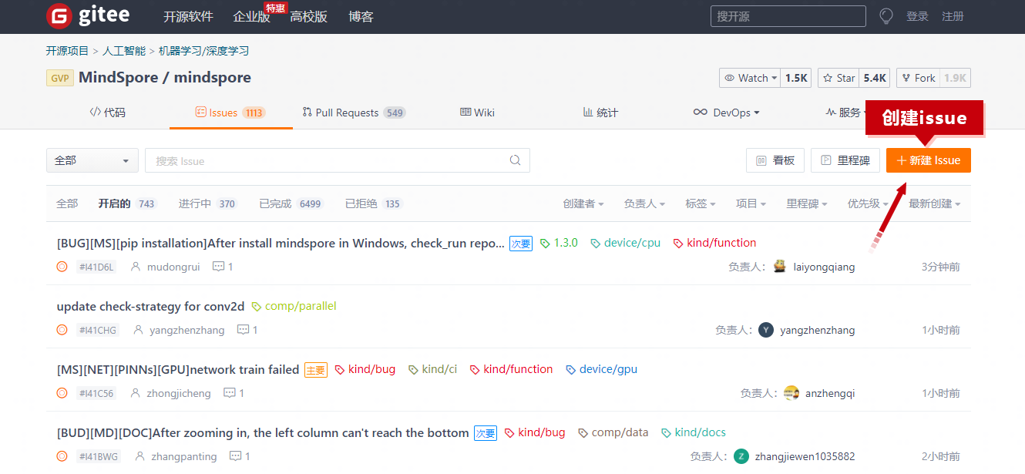The image size is (1025, 474).
Task: Click the lightbulb icon in top bar
Action: (x=886, y=16)
